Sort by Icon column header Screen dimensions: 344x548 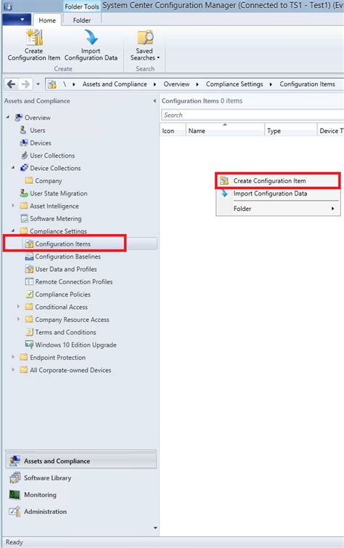pyautogui.click(x=173, y=131)
